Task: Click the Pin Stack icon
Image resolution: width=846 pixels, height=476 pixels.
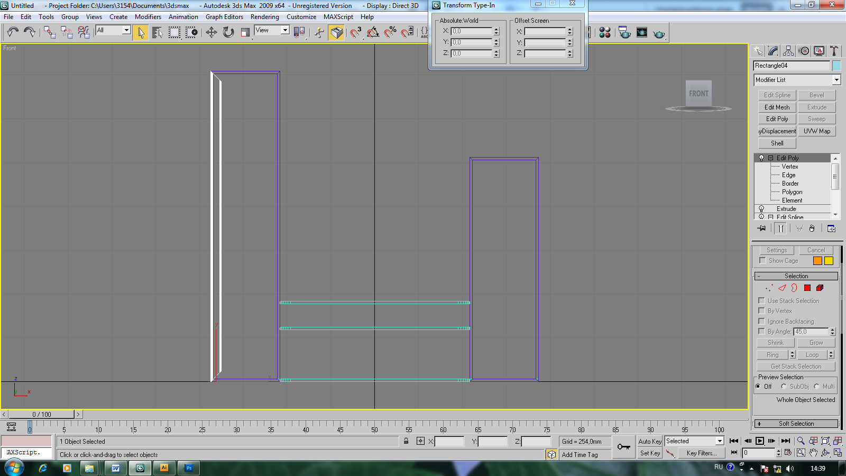Action: coord(761,228)
